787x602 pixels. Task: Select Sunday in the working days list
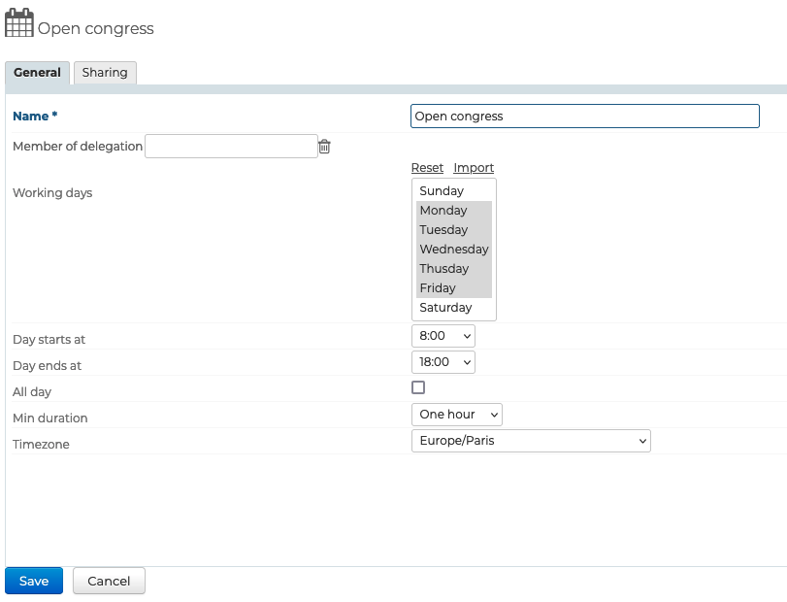pos(442,191)
